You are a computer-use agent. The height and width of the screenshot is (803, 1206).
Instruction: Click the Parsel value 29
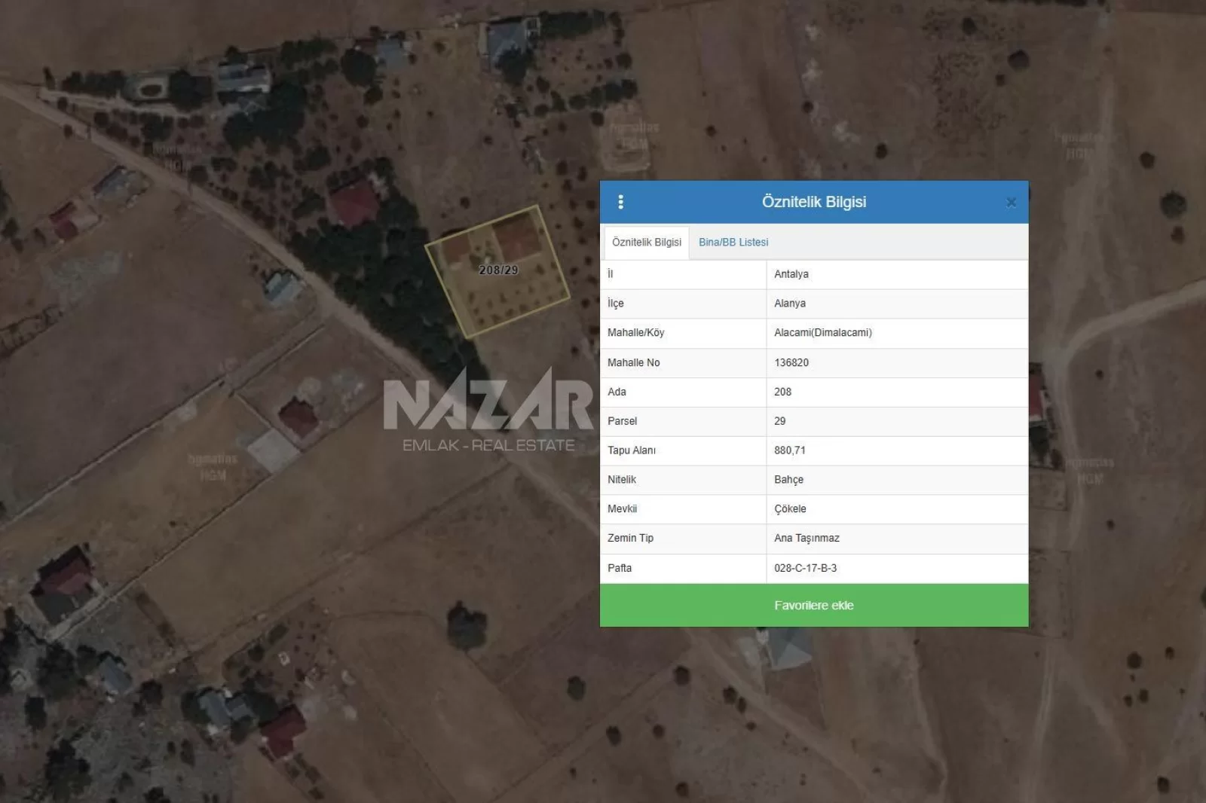(779, 421)
